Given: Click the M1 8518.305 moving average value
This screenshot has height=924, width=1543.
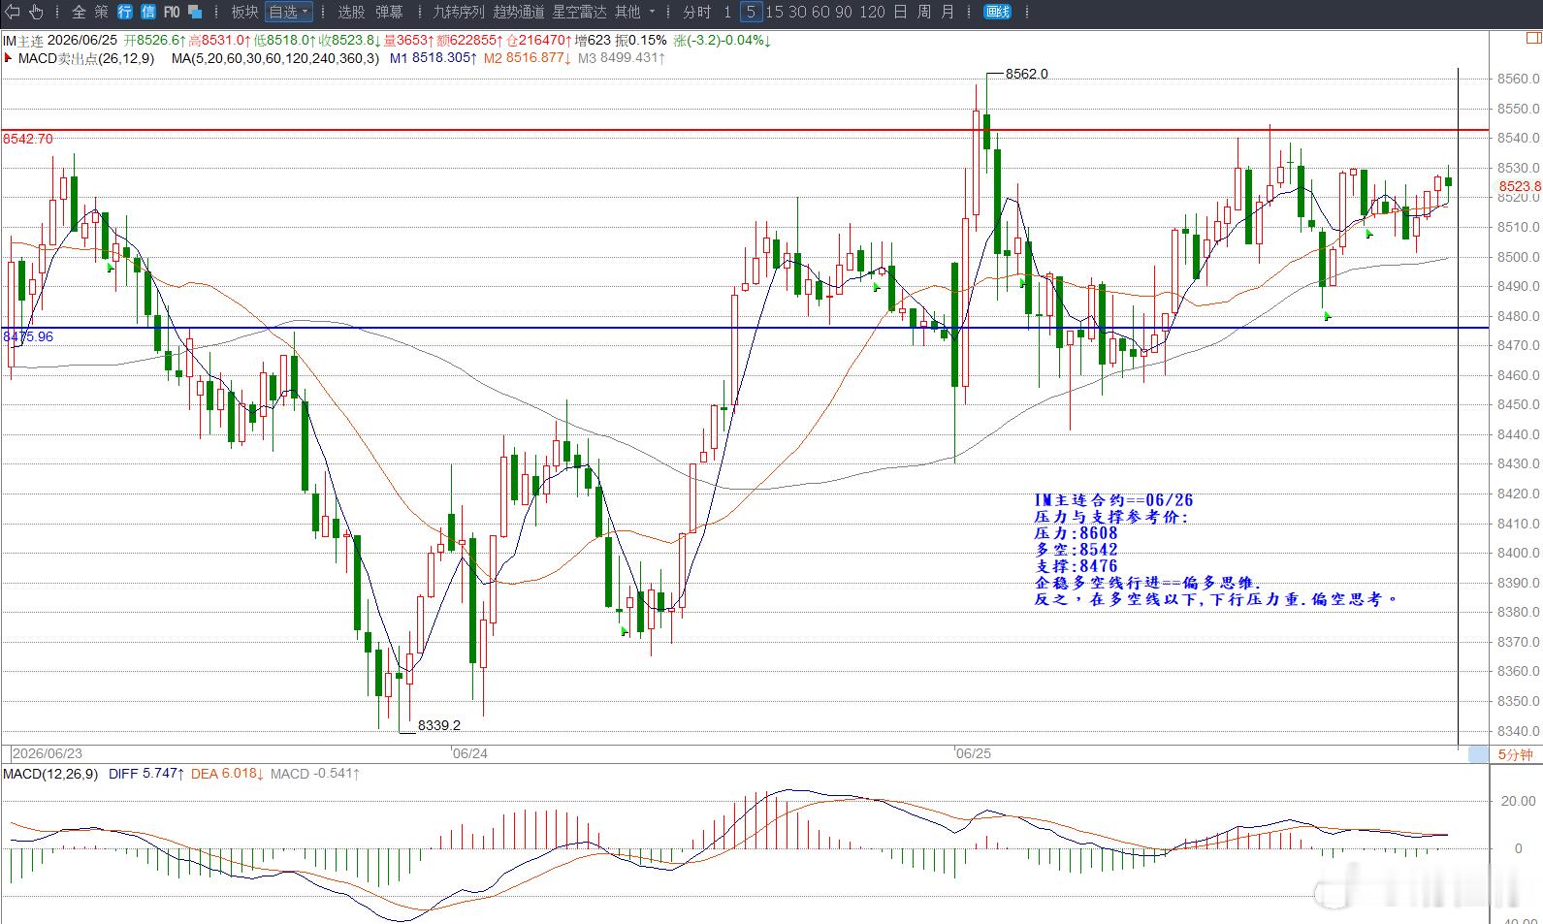Looking at the screenshot, I should pos(434,58).
